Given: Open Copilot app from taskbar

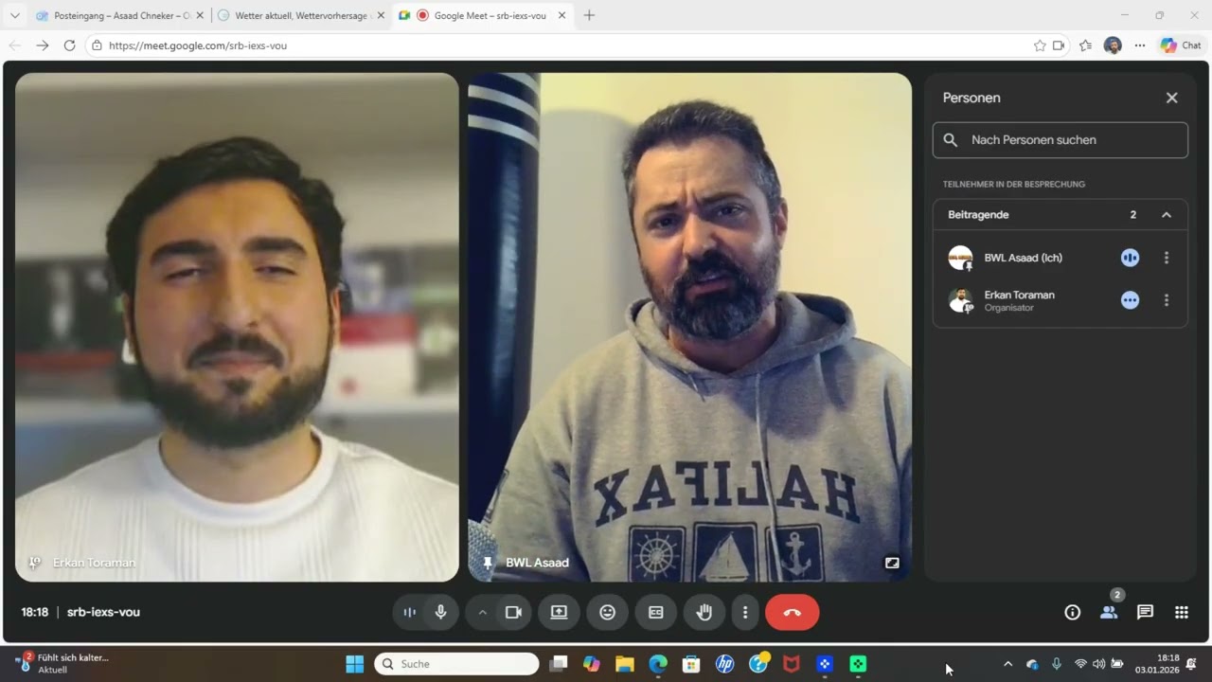Looking at the screenshot, I should (591, 664).
